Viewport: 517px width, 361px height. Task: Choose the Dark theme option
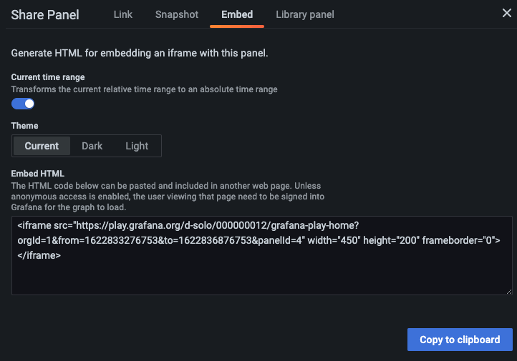click(x=92, y=146)
